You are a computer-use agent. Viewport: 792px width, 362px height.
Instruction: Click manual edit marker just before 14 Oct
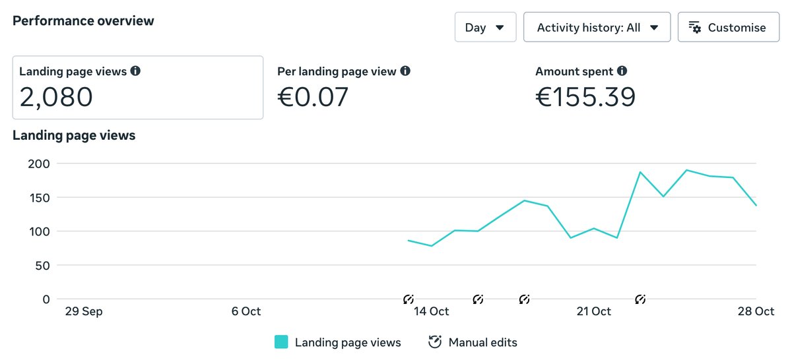(x=409, y=299)
